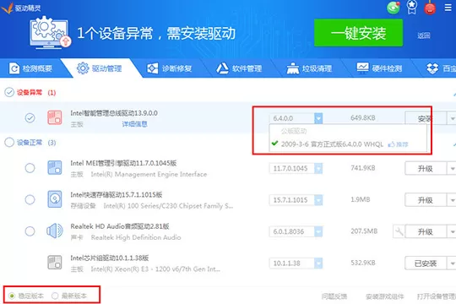
Task: Click 升级 for Intel MEI管理引擎驱动
Action: 426,168
